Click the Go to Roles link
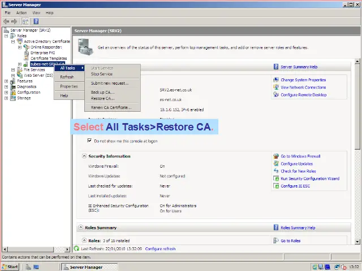The image size is (362, 271). (290, 241)
